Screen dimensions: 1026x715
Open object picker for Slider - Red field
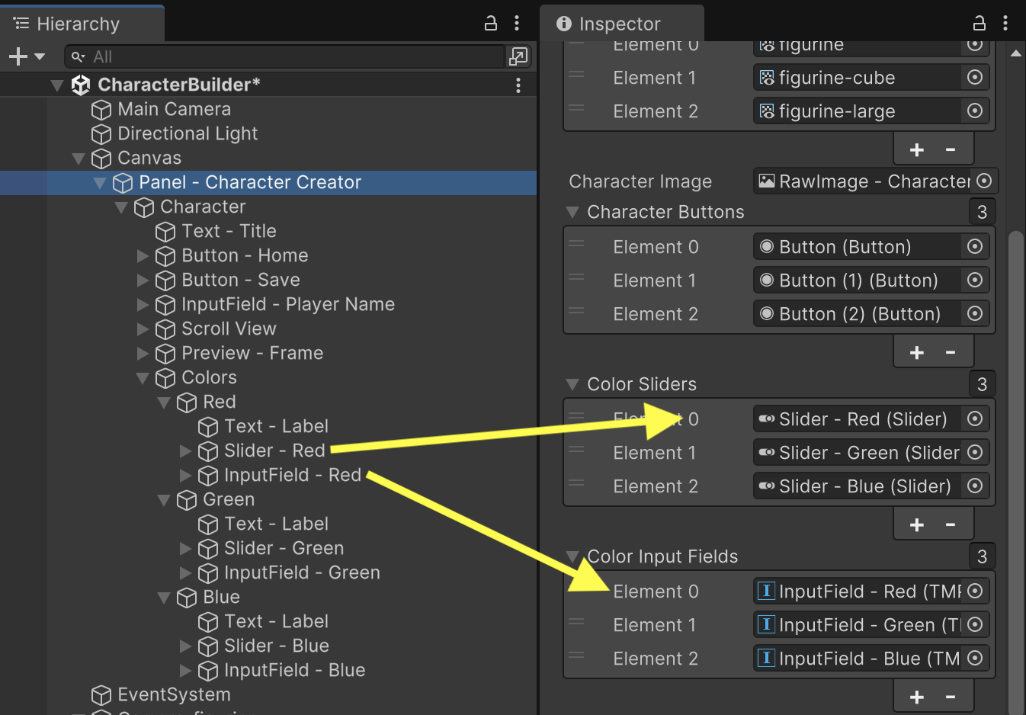point(974,419)
